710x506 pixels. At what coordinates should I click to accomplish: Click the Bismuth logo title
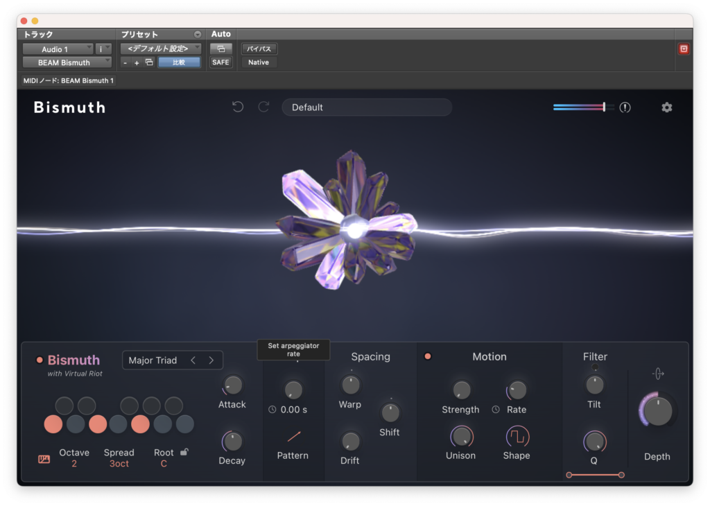70,107
